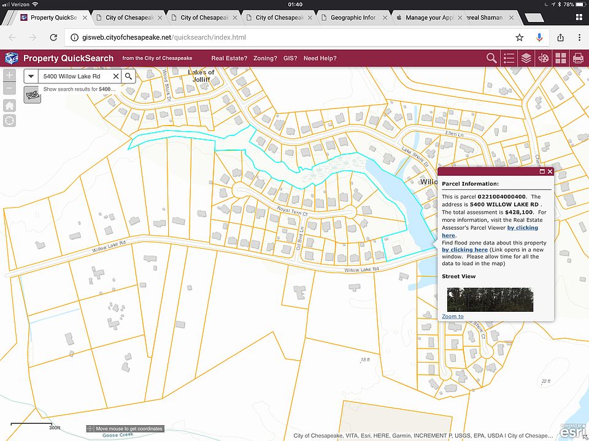Toggle the crossed-out parcel selection tool
589x441 pixels.
click(x=33, y=95)
